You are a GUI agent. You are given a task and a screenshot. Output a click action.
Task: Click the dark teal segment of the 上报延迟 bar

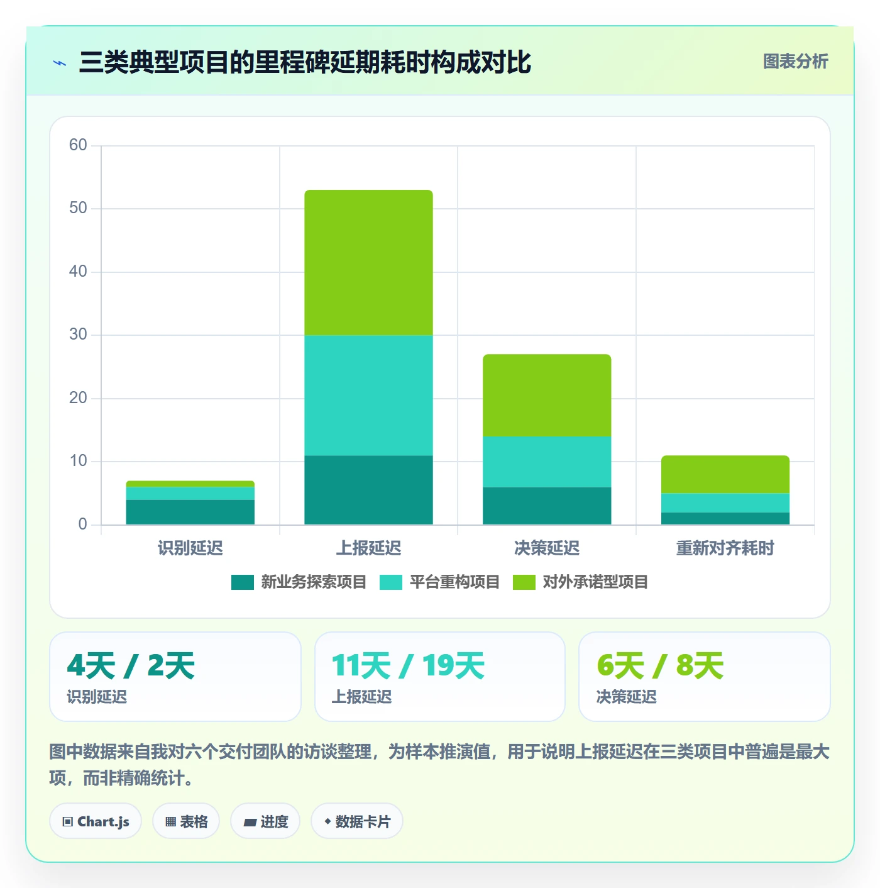coord(369,490)
